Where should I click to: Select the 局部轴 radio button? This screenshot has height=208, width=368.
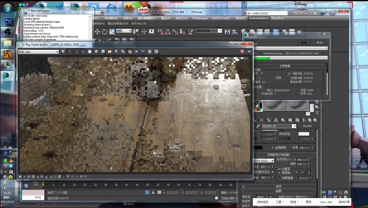coord(279,173)
